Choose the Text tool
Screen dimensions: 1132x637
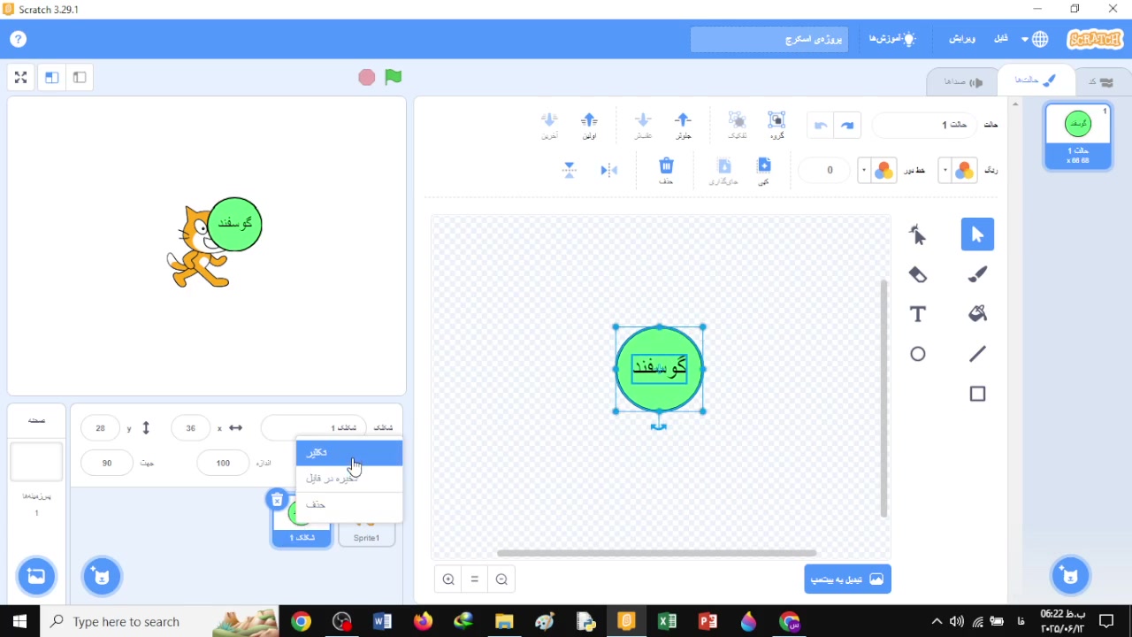[918, 314]
